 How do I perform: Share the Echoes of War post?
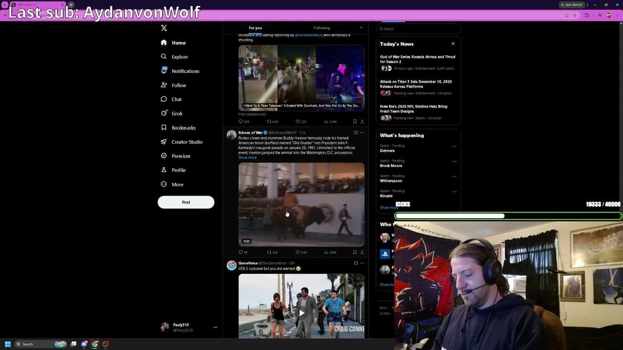click(x=362, y=252)
